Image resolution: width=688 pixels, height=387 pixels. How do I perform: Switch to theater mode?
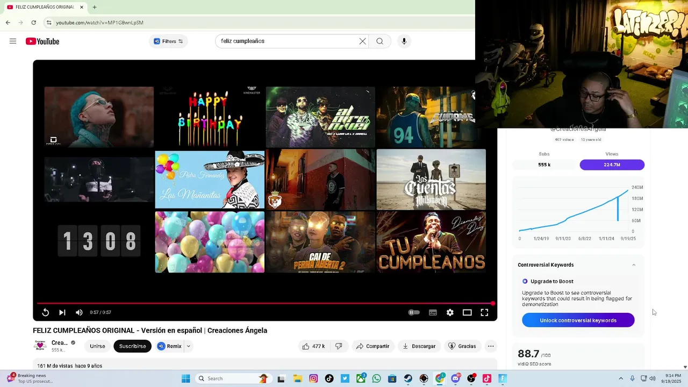point(467,312)
